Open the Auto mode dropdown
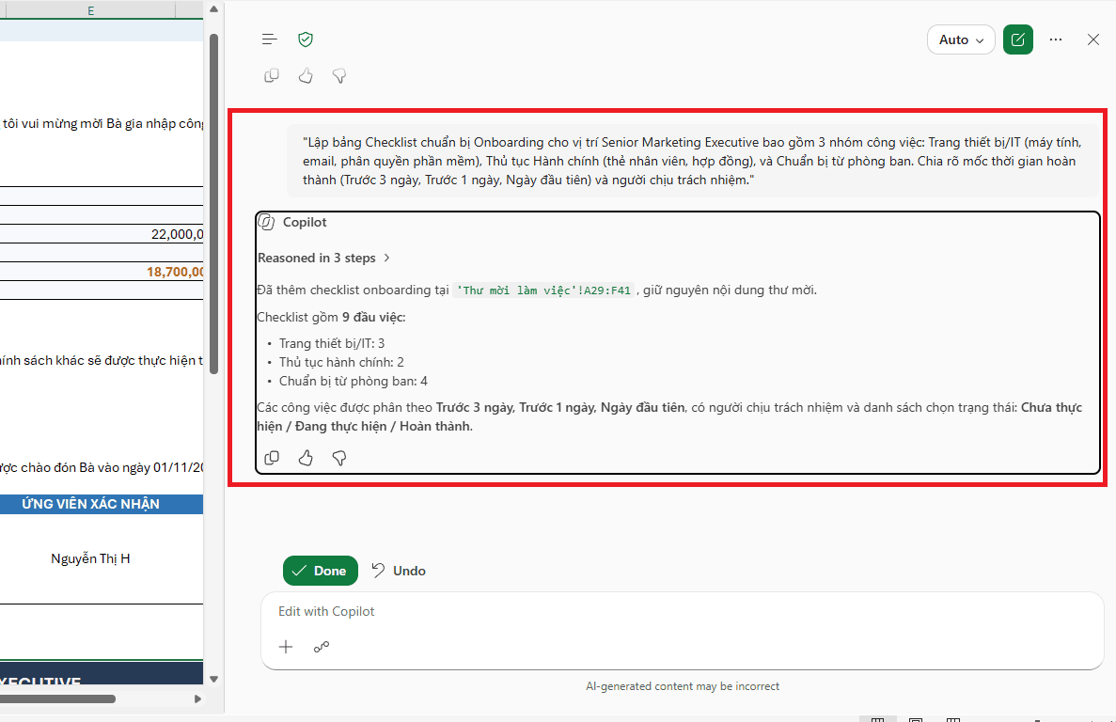 pyautogui.click(x=961, y=39)
